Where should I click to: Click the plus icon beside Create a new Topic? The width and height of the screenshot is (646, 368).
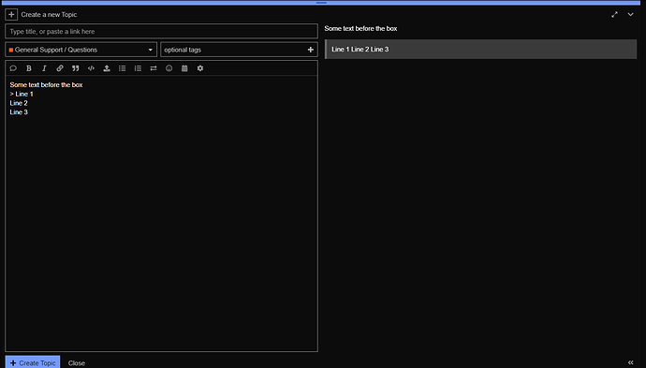click(x=11, y=14)
